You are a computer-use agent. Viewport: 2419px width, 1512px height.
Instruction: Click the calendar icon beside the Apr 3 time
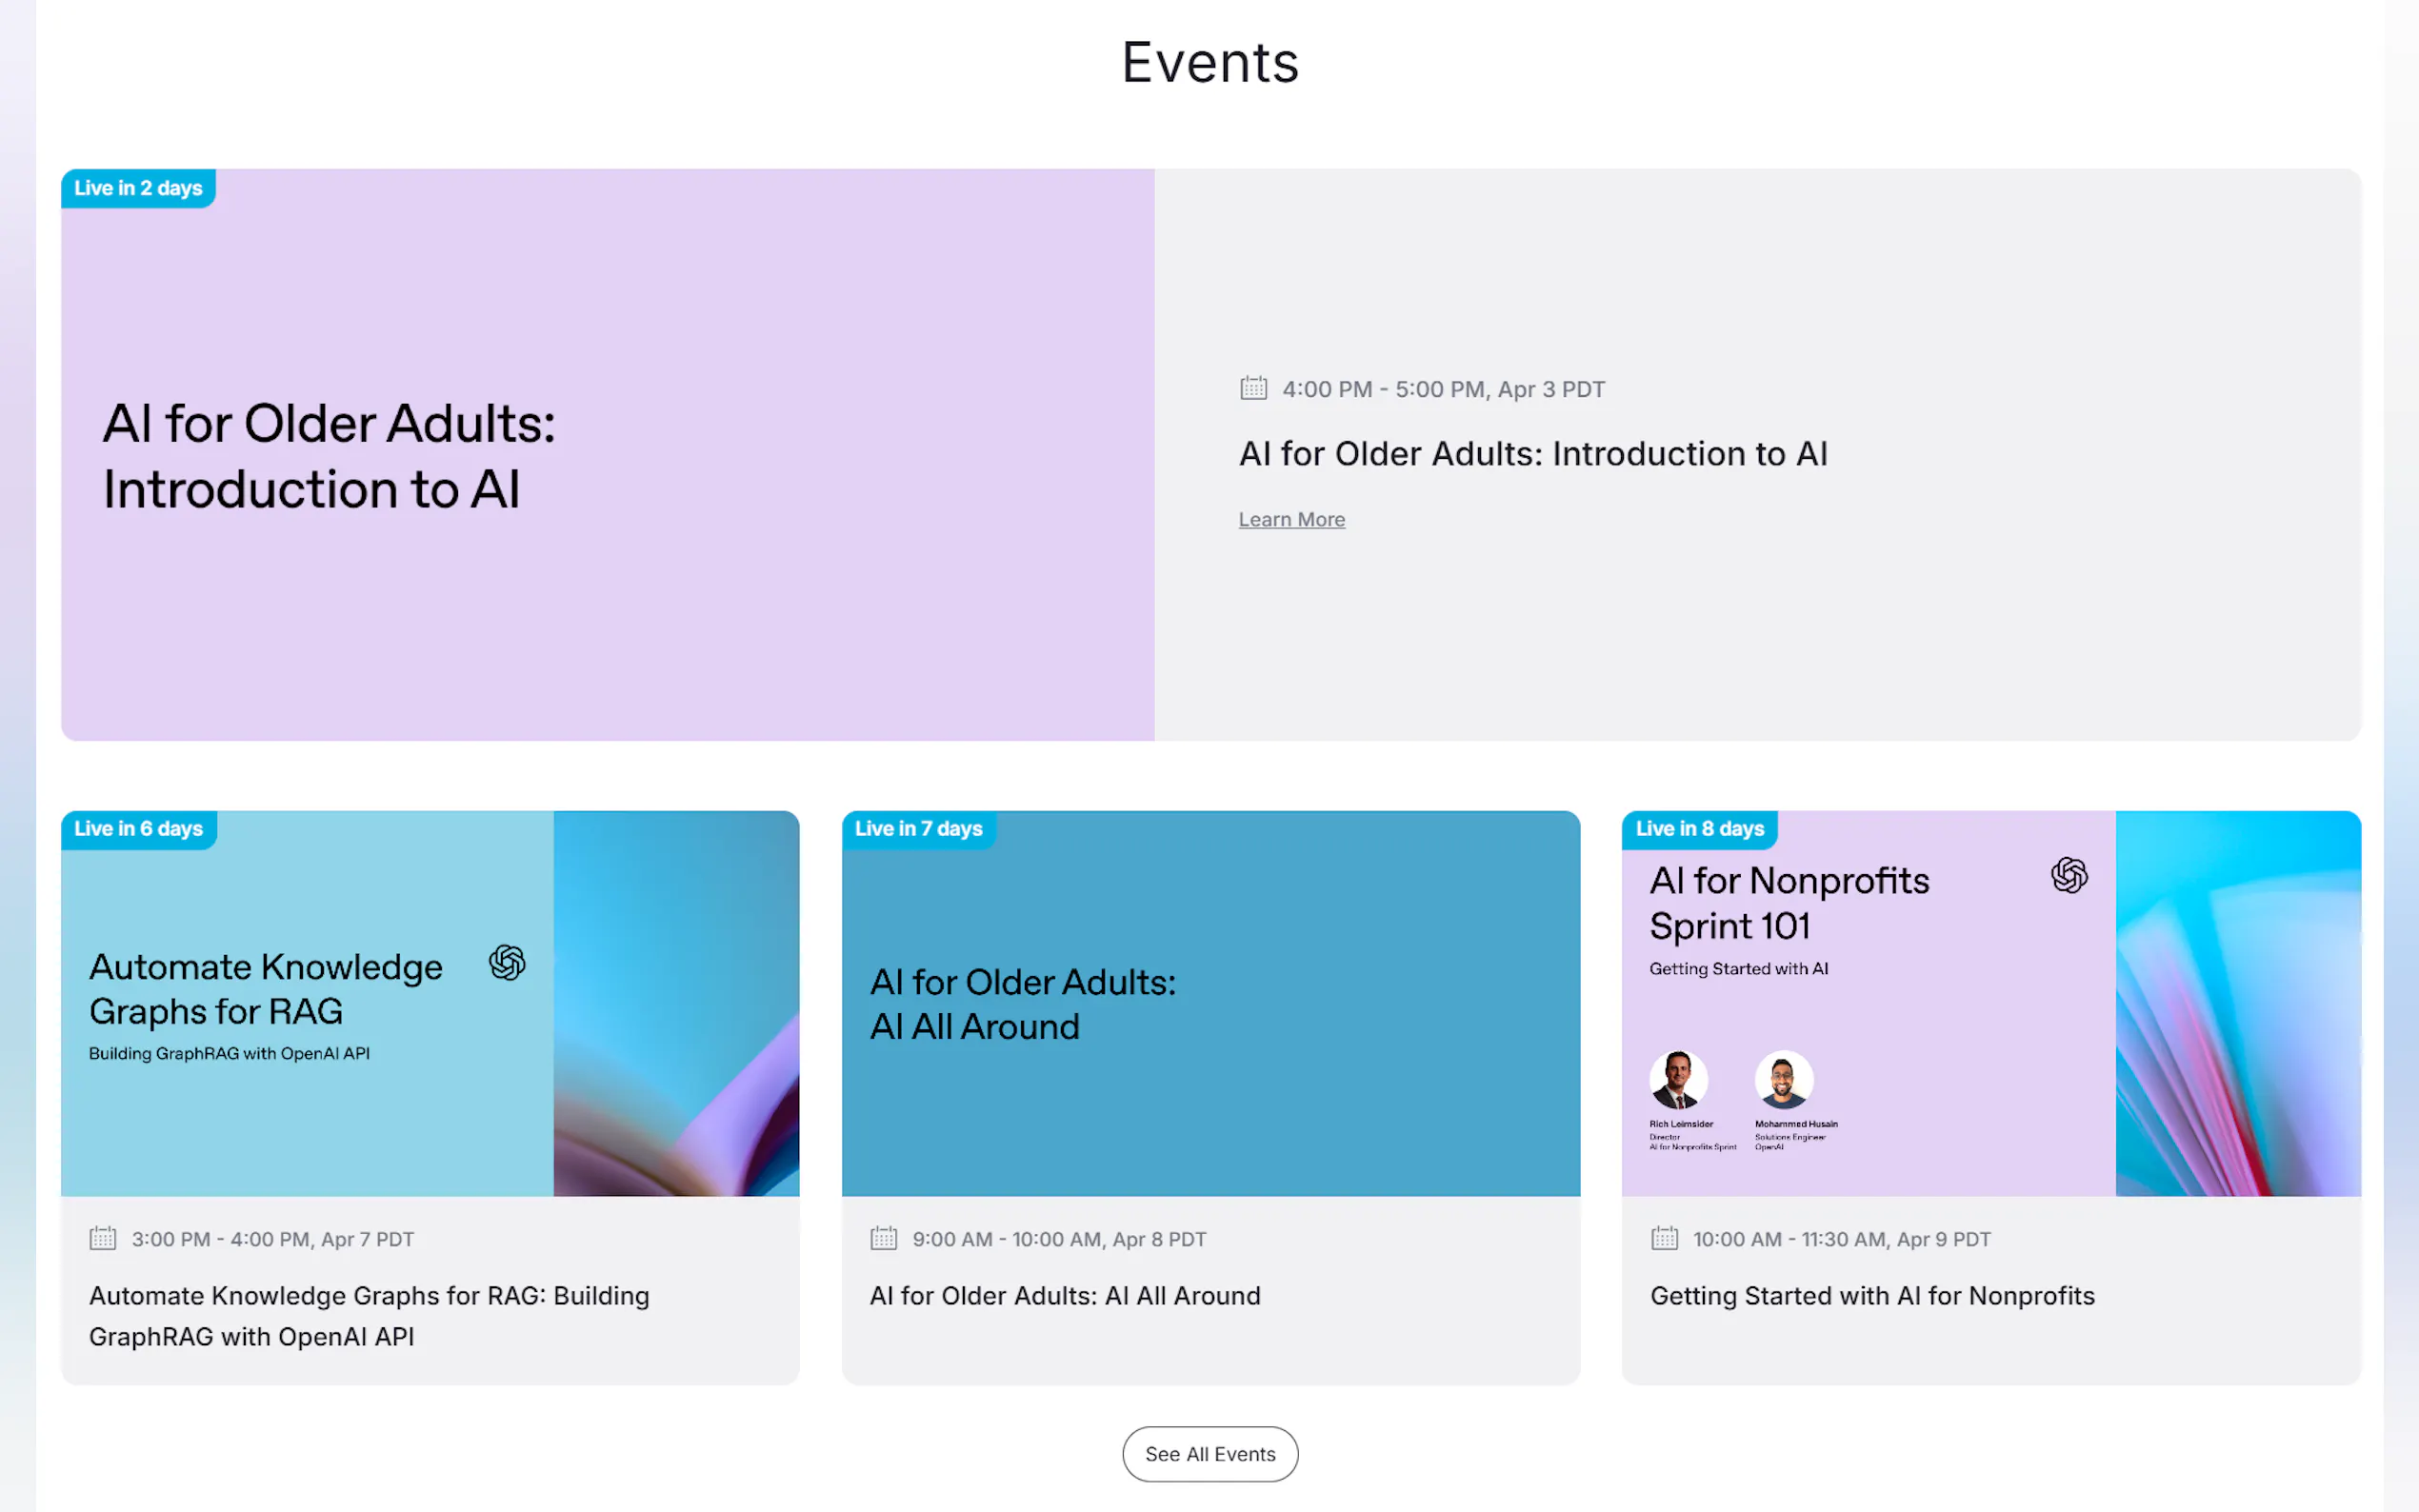tap(1253, 388)
